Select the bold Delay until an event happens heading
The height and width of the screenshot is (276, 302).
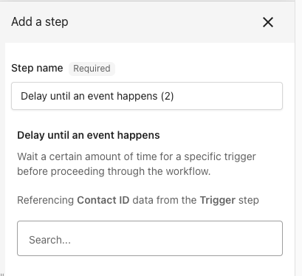(x=89, y=135)
